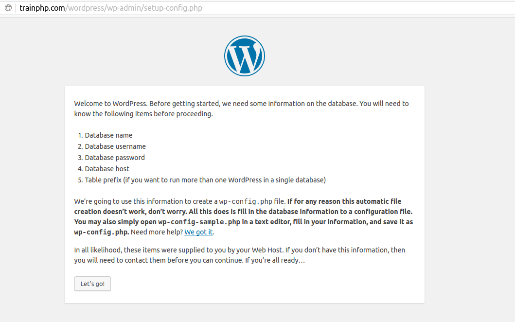Click the globe site info icon
The image size is (515, 322).
[8, 8]
